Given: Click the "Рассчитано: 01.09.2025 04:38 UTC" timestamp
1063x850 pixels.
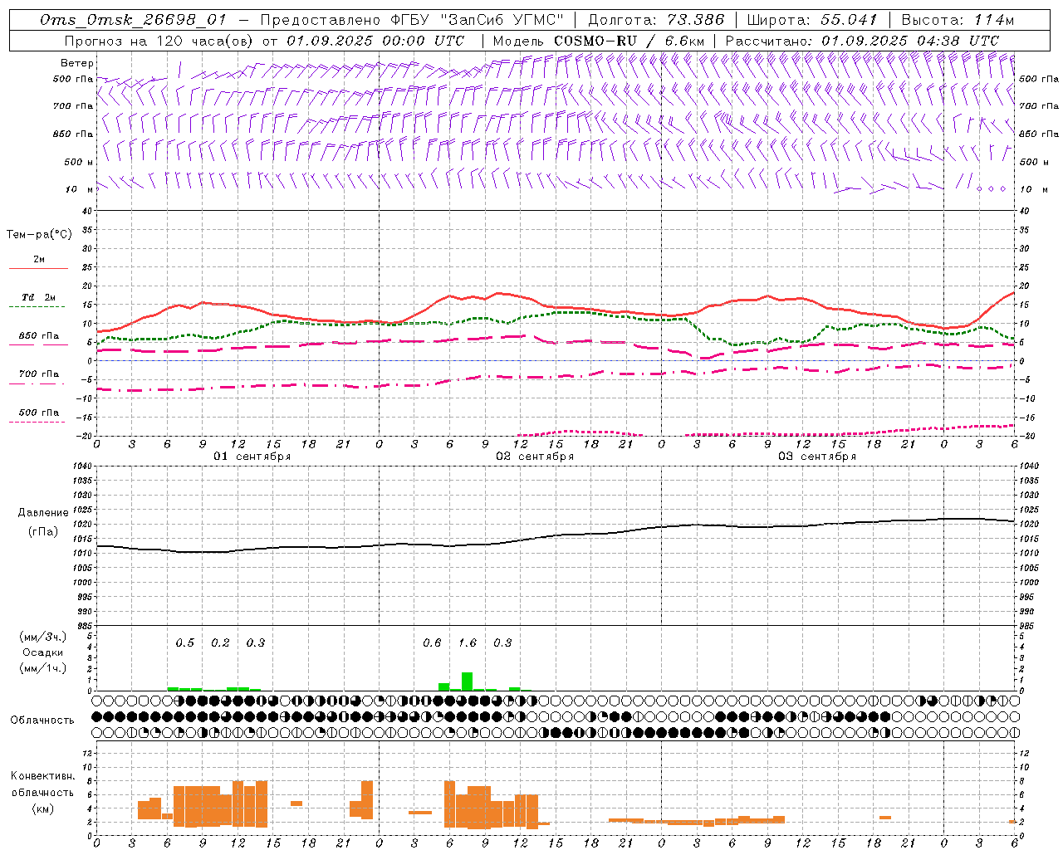Looking at the screenshot, I should pyautogui.click(x=862, y=41).
